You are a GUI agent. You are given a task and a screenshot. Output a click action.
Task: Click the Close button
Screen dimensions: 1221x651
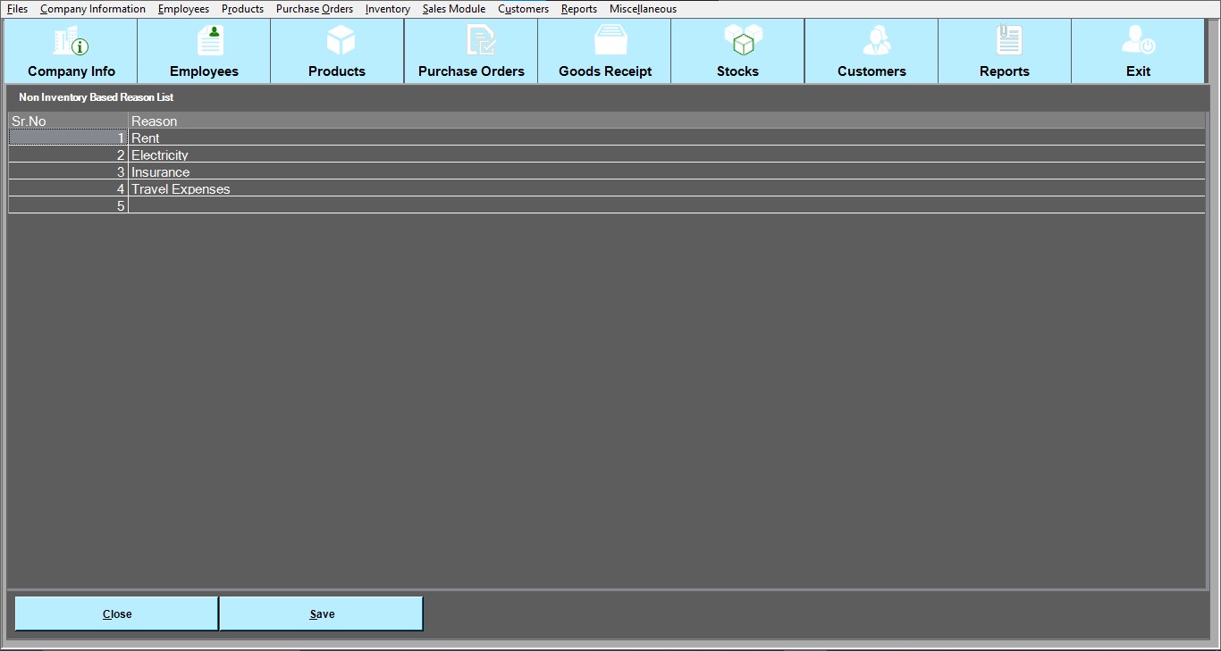(x=117, y=613)
